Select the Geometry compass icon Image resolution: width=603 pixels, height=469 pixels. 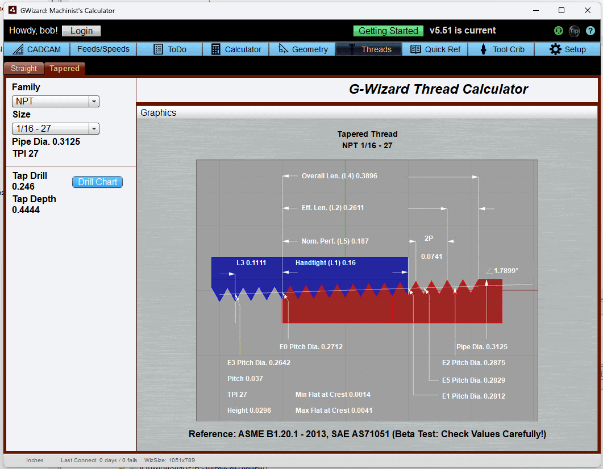point(284,49)
